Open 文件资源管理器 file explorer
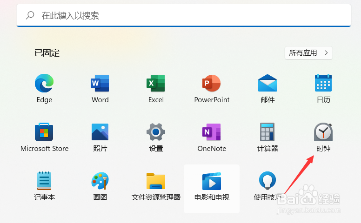The width and height of the screenshot is (361, 223). (x=156, y=181)
